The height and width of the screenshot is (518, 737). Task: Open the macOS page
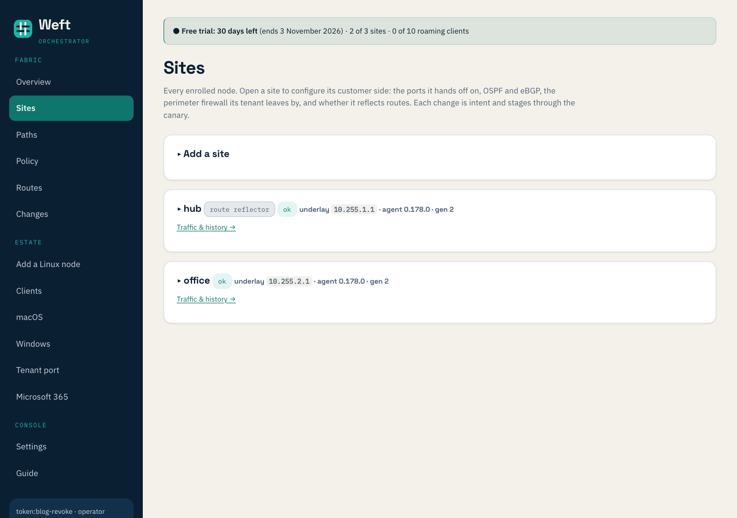pos(71,317)
